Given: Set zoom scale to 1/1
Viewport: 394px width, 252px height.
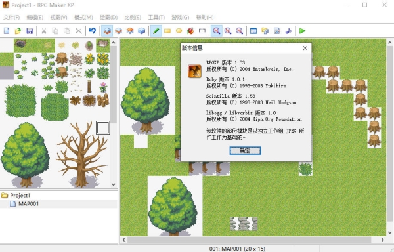Looking at the screenshot, I should click(x=216, y=31).
